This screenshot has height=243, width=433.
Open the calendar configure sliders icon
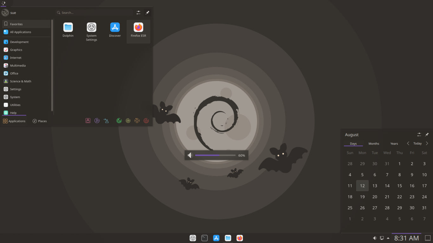[x=419, y=134]
